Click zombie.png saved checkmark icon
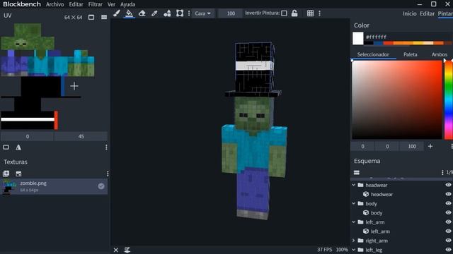 coord(101,186)
